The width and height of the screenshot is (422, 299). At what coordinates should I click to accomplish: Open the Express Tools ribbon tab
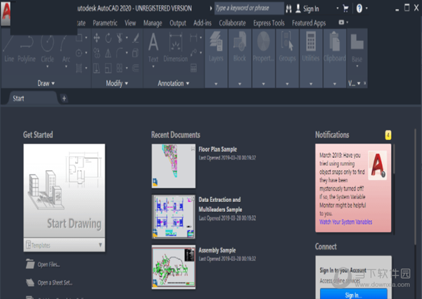[x=269, y=23]
